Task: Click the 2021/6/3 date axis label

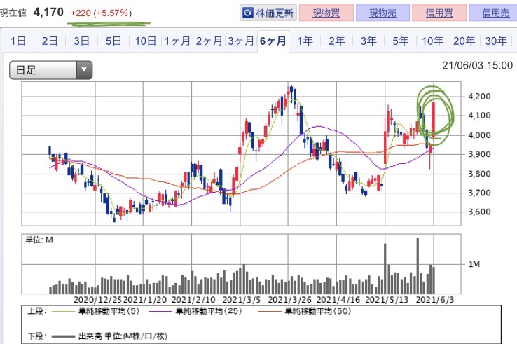Action: point(435,300)
